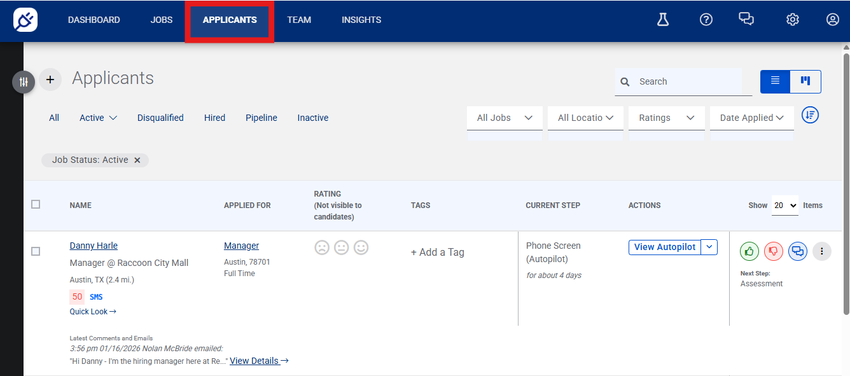
Task: Expand the View Autopilot arrow dropdown
Action: [709, 247]
